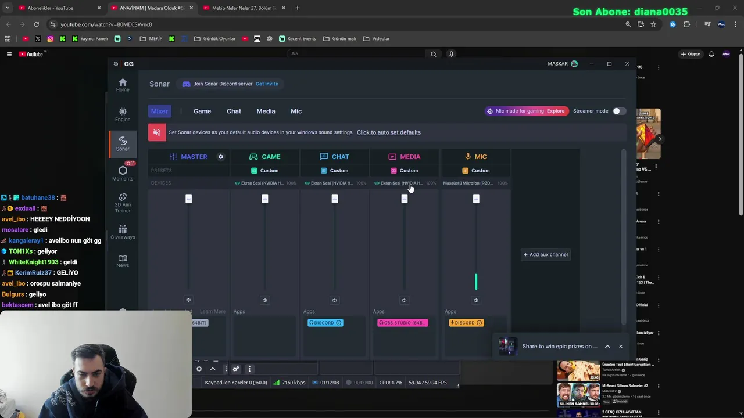Open browser extensions puzzle icon

tap(686, 24)
